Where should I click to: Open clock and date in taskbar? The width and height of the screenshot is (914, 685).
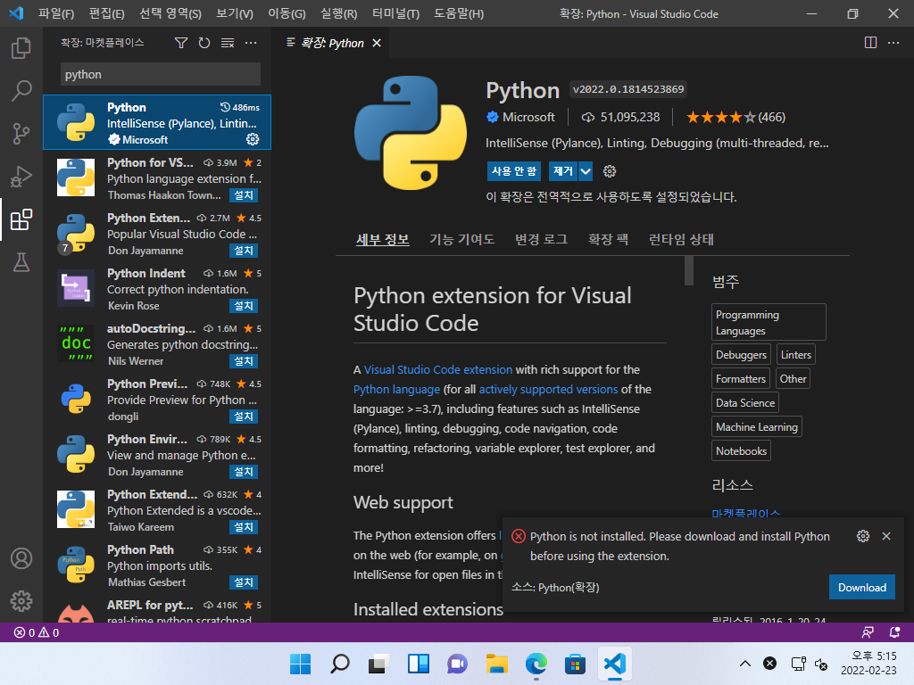pyautogui.click(x=868, y=664)
